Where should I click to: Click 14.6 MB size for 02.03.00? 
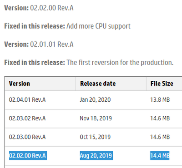pos(160,137)
